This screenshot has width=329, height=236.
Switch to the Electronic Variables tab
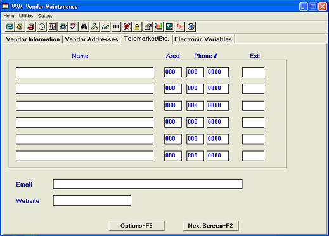[x=203, y=39]
